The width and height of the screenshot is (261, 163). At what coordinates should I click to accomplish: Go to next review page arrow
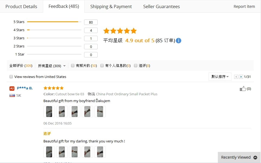click(241, 77)
